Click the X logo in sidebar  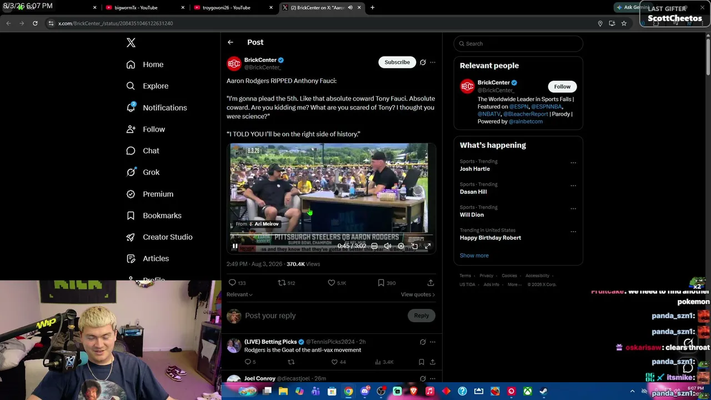(x=131, y=43)
